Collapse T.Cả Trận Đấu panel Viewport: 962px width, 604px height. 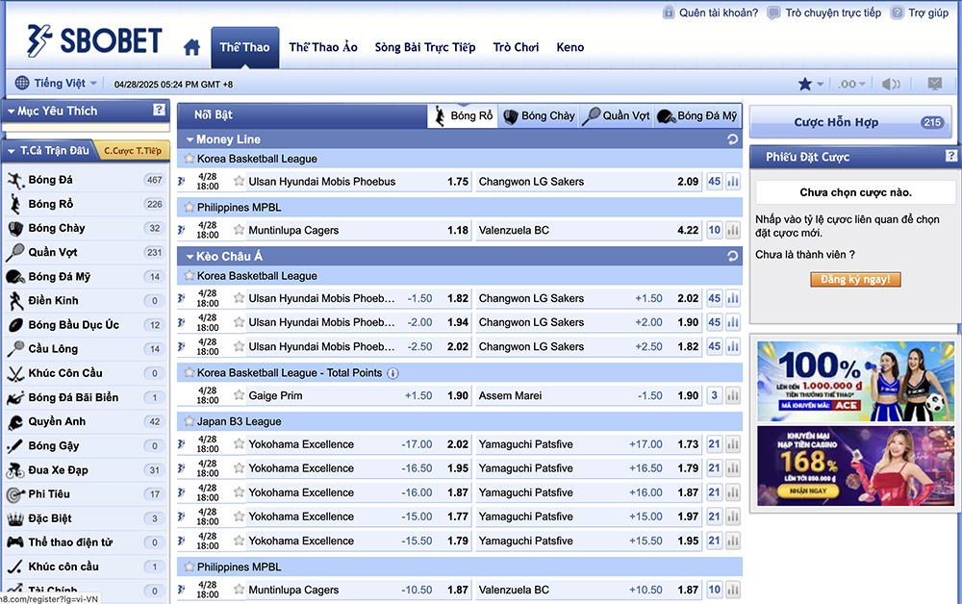[11, 151]
